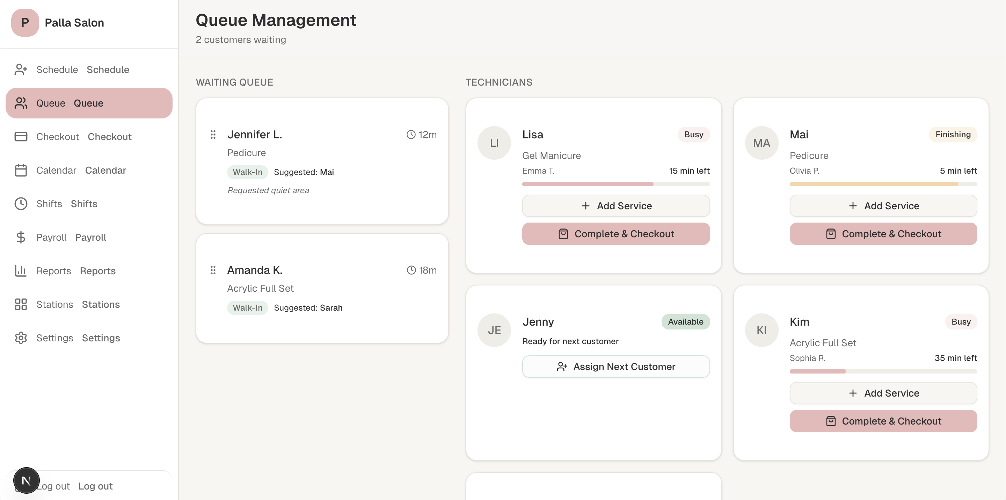The width and height of the screenshot is (1006, 500).
Task: Click 'Suggested: Sarah' text
Action: (x=308, y=308)
